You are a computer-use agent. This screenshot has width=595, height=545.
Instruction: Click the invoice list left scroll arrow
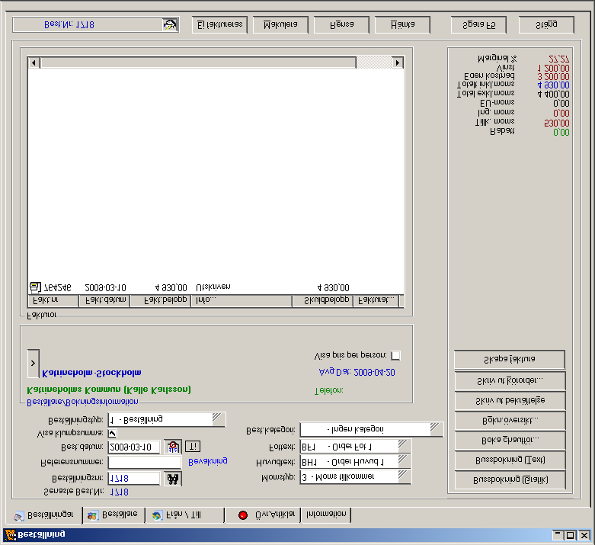pyautogui.click(x=34, y=63)
